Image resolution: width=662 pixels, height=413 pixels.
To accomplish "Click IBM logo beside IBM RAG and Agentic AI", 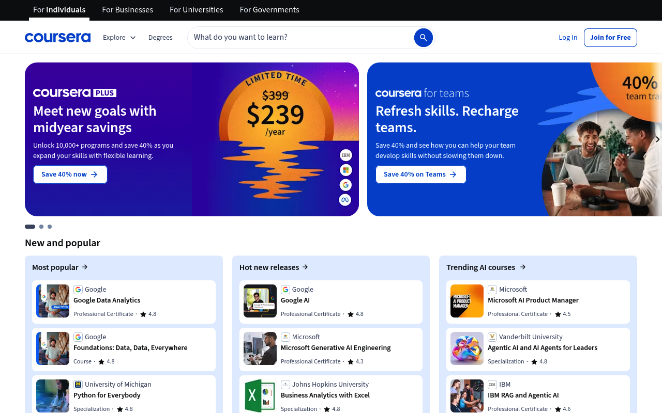I will click(x=492, y=385).
